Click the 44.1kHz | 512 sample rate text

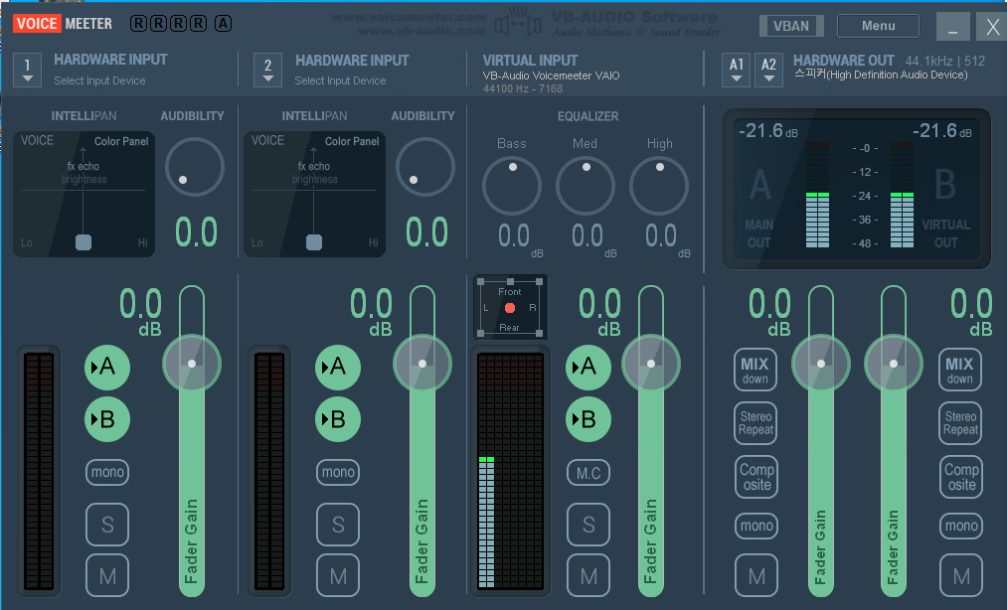click(944, 61)
